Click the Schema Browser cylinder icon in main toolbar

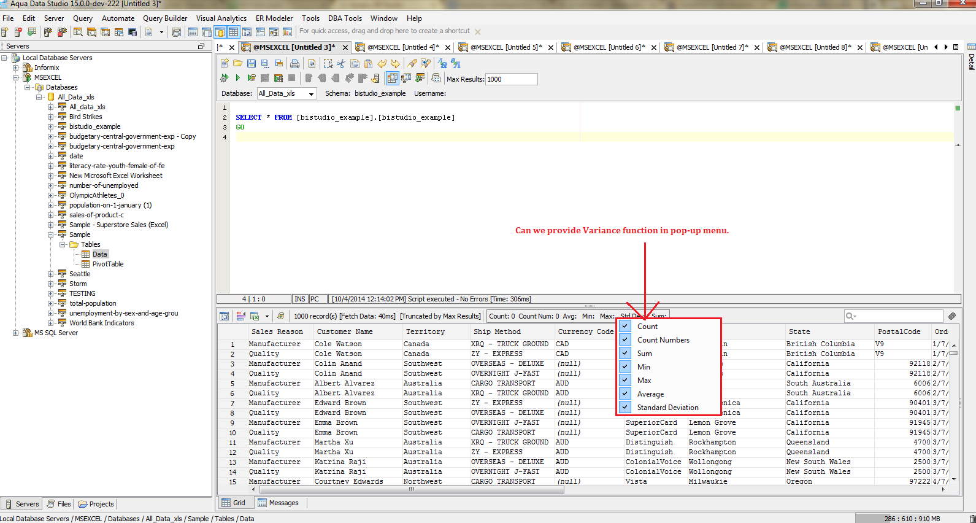click(x=220, y=32)
